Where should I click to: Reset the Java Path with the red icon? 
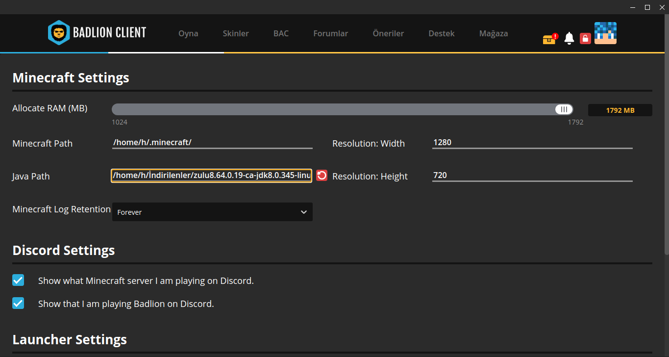coord(322,176)
